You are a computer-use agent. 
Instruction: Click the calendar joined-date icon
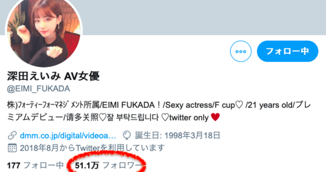coord(12,148)
